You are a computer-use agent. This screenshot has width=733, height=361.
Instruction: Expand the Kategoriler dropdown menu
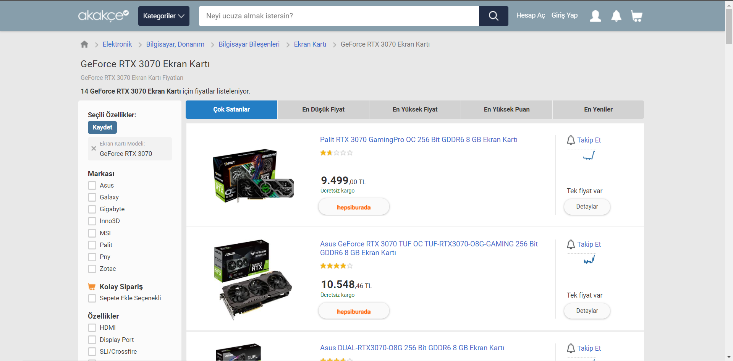click(163, 16)
